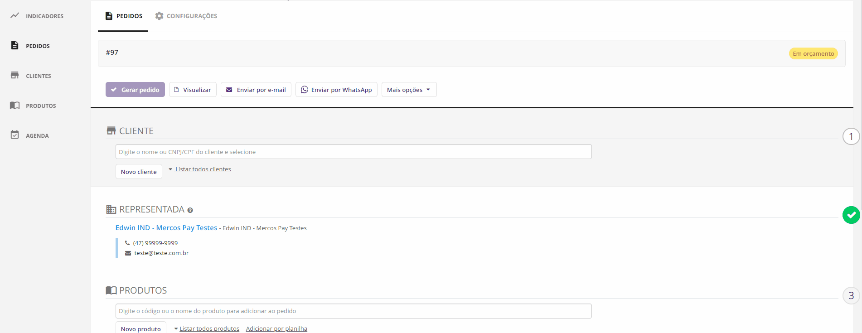
Task: Click the Indicadores chart icon in sidebar
Action: pyautogui.click(x=15, y=15)
